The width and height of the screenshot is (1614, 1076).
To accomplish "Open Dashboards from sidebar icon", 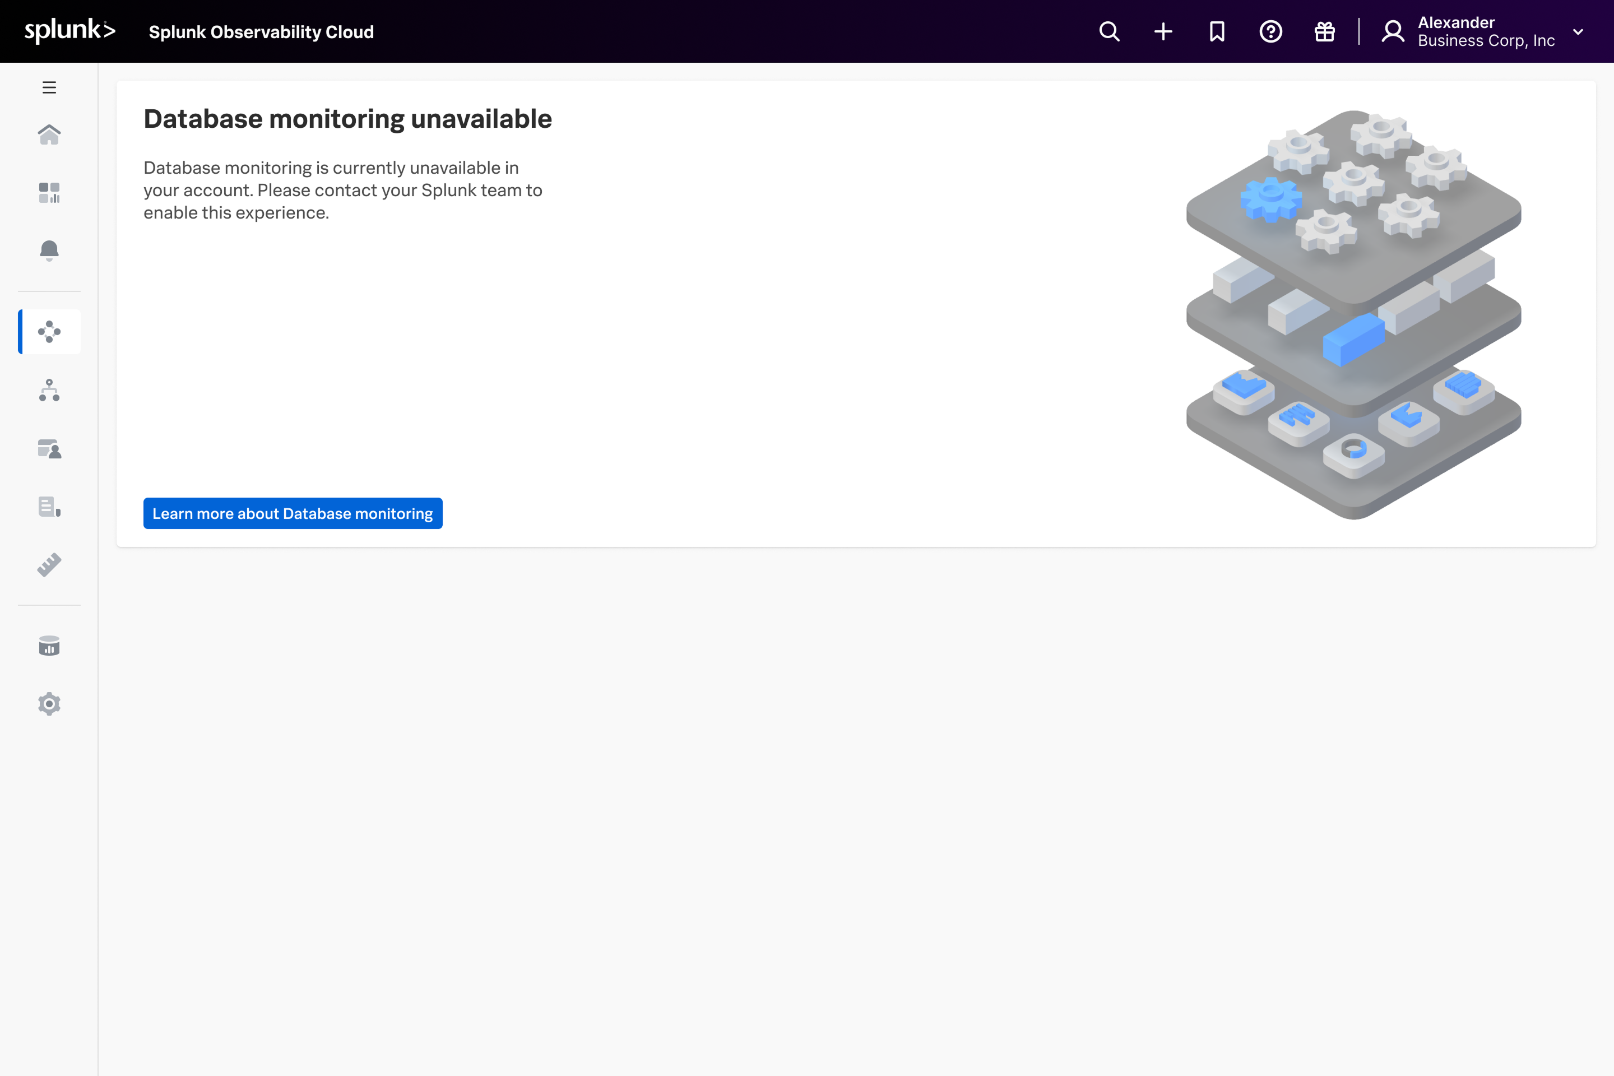I will (x=49, y=193).
